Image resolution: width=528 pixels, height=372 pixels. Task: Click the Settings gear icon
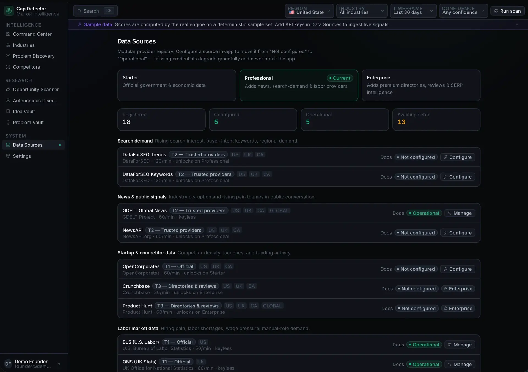(x=8, y=156)
